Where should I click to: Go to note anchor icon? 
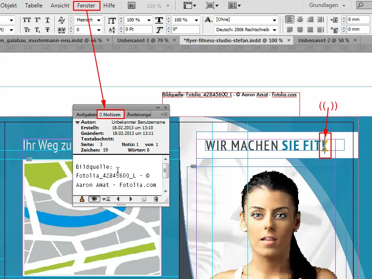pos(106,199)
